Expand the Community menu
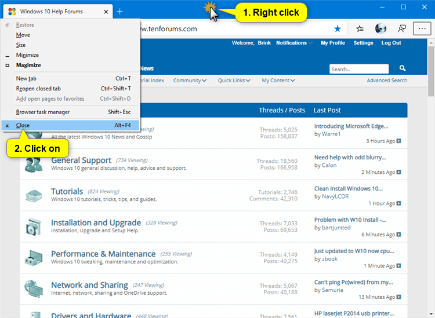The image size is (435, 318). pos(190,81)
